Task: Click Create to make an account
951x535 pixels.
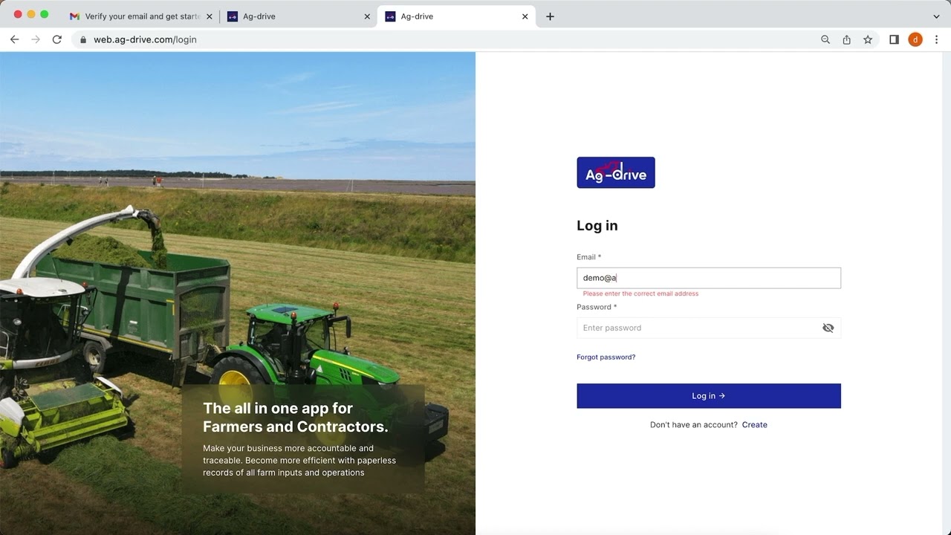Action: tap(754, 425)
